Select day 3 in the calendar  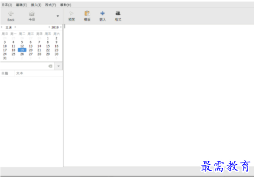tap(5, 42)
